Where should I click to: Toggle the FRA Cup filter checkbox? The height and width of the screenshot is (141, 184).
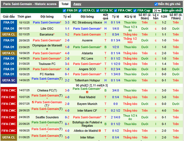135,11
